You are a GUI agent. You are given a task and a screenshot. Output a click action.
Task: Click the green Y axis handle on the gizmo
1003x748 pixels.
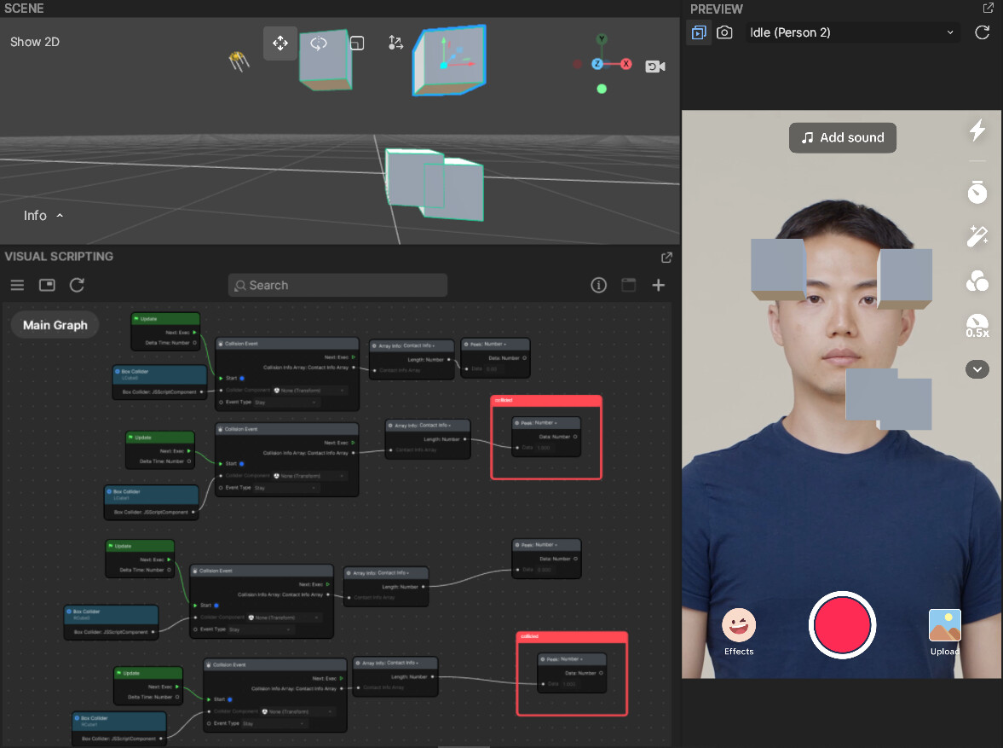tap(602, 39)
